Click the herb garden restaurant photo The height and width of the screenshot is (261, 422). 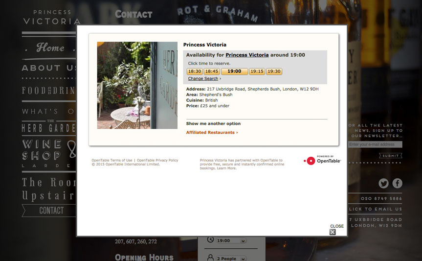[x=137, y=85]
